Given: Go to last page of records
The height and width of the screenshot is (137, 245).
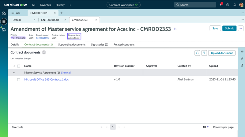Looking at the screenshot, I should pos(124,127).
